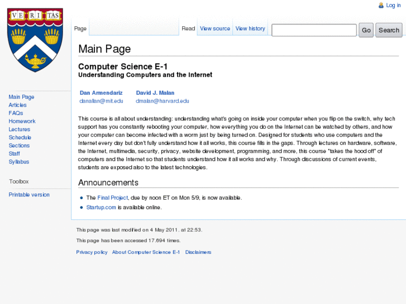406x304 pixels.
Task: Click the Main Page title heading
Action: pos(104,49)
